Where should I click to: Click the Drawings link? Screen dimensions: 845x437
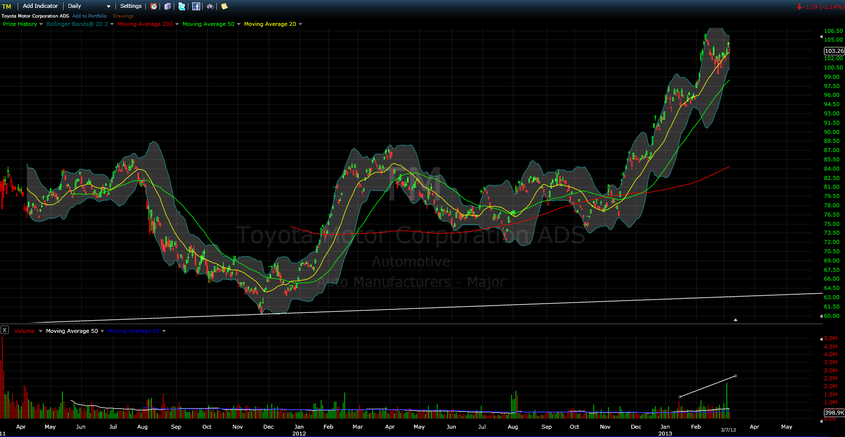tap(123, 16)
